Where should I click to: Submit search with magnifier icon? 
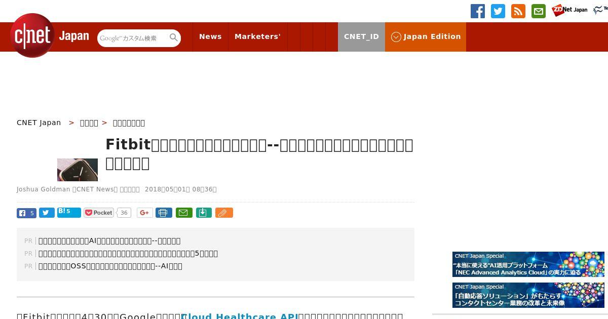(174, 37)
